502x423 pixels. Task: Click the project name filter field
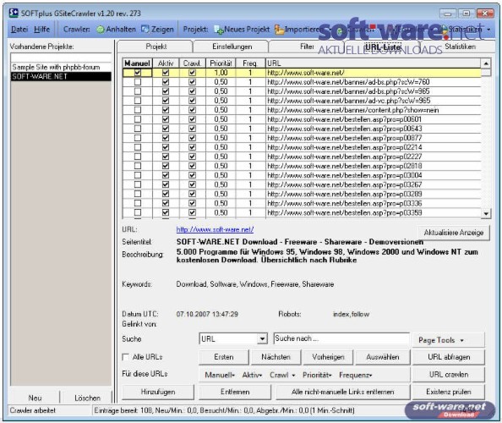tap(61, 58)
